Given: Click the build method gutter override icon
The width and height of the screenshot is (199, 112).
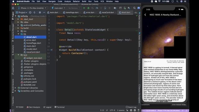Looking at the screenshot, I should (51, 50).
